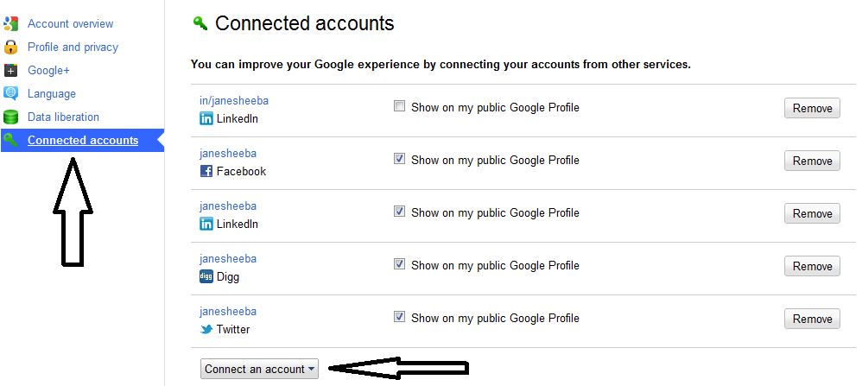The height and width of the screenshot is (386, 862).
Task: Uncheck Facebook Show on public profile
Action: coord(399,160)
